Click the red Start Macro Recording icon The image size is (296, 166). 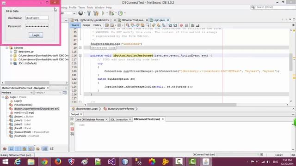tap(181, 25)
